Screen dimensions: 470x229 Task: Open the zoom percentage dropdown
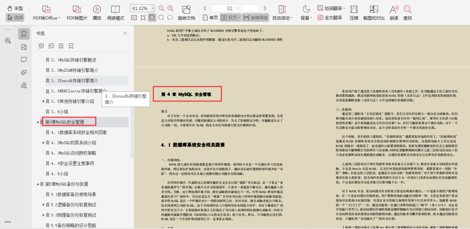152,8
